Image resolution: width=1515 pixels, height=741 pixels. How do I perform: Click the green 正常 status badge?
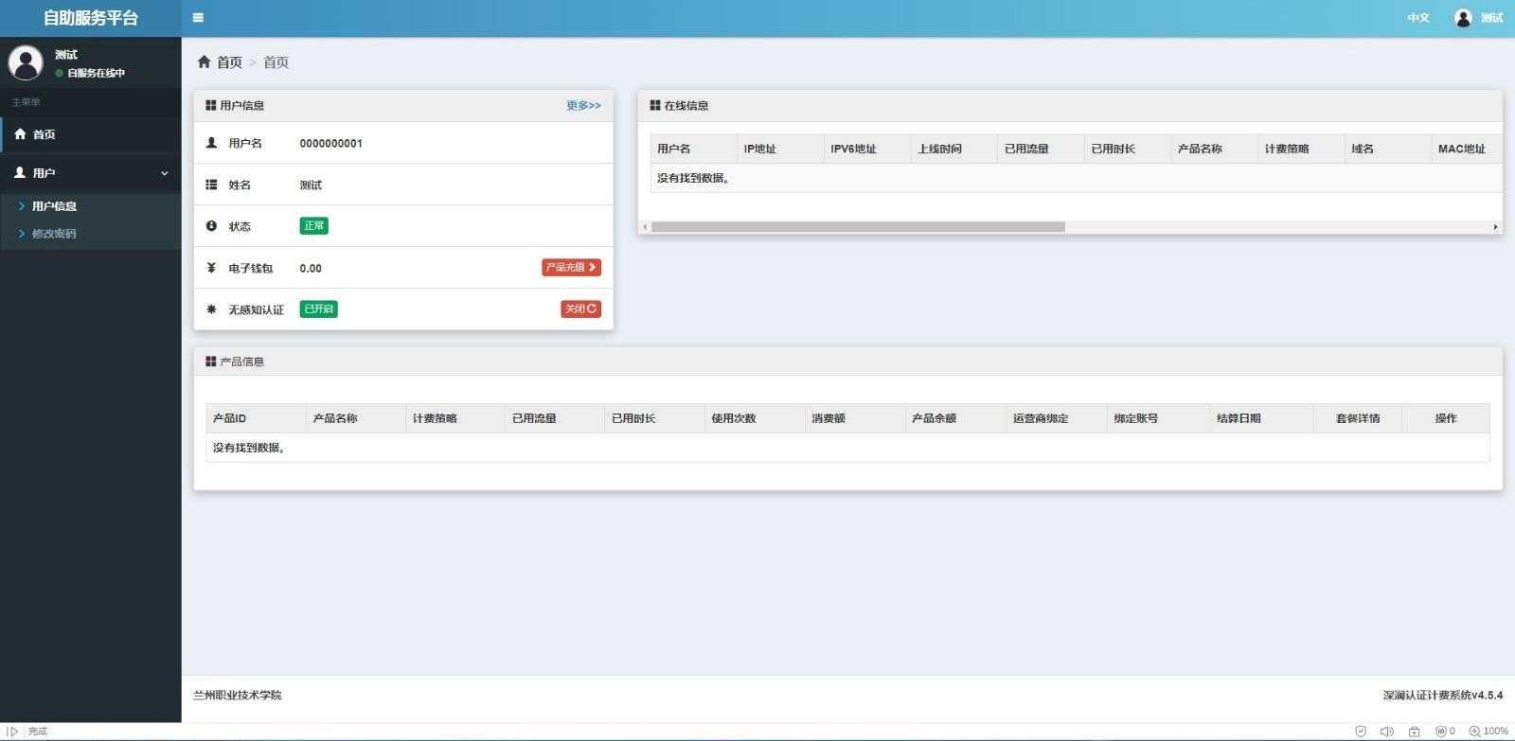(313, 225)
